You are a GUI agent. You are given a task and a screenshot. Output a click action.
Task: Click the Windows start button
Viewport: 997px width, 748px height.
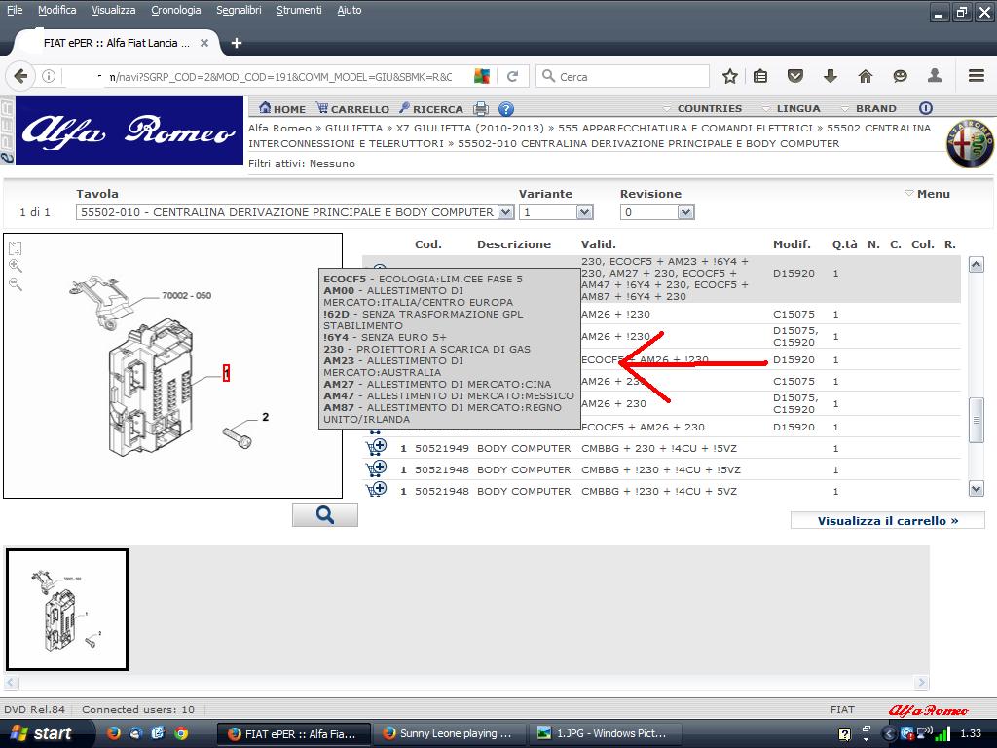45,733
